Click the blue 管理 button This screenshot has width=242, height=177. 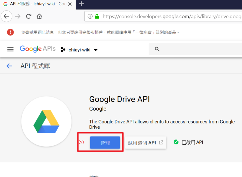tap(105, 143)
